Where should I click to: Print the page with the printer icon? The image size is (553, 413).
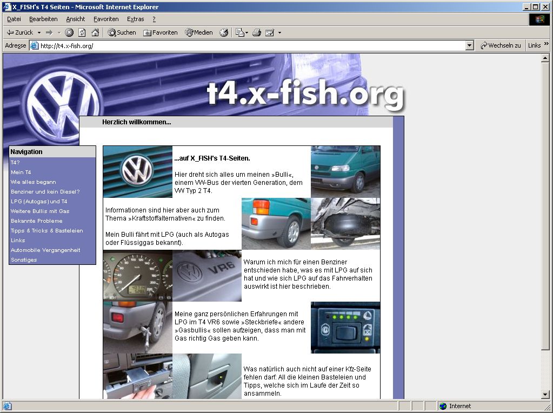[257, 32]
